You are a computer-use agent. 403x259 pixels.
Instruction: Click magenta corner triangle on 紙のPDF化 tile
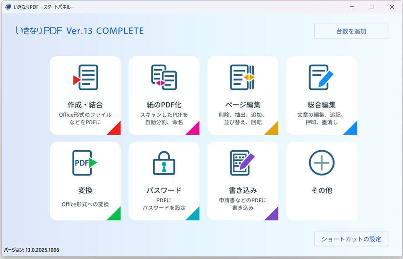194,130
